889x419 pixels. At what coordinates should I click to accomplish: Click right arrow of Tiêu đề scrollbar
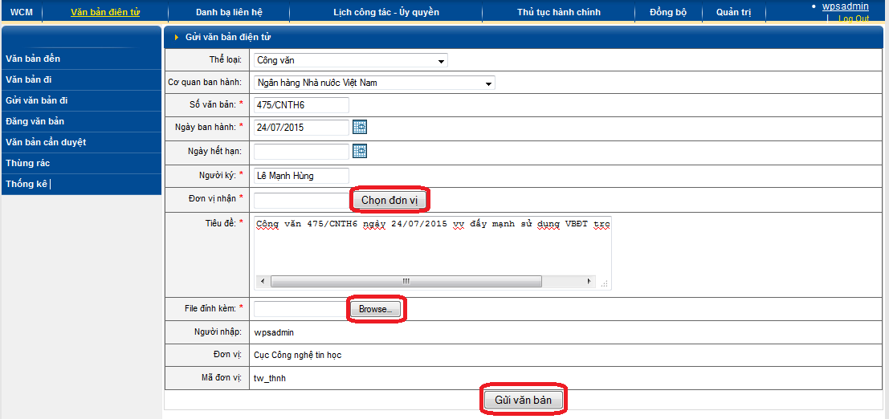click(589, 282)
